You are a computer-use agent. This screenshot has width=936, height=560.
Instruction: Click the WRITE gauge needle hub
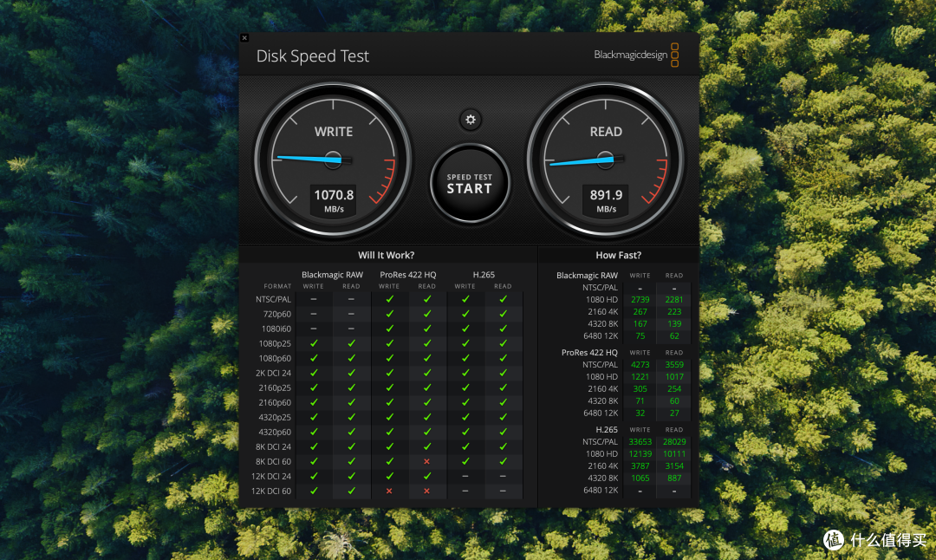click(333, 160)
